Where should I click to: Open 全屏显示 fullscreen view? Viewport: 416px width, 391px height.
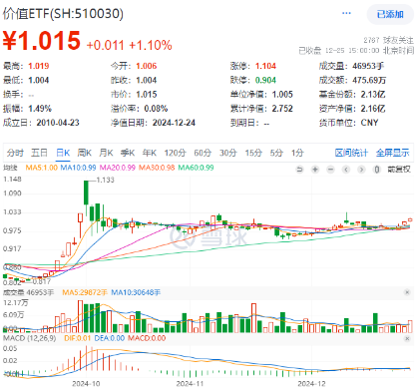pyautogui.click(x=393, y=153)
